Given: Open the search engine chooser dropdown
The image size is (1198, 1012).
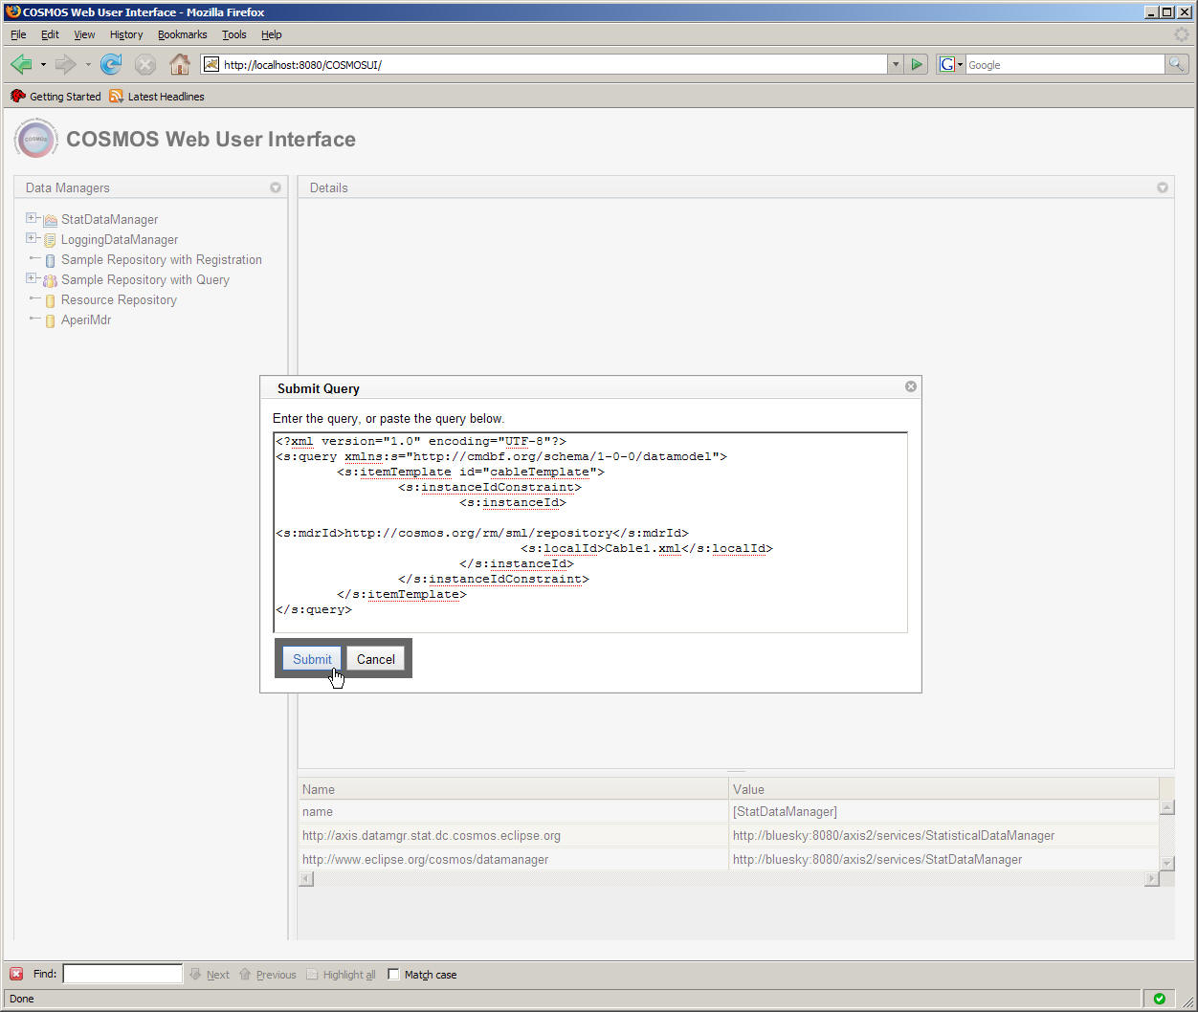Looking at the screenshot, I should (960, 65).
